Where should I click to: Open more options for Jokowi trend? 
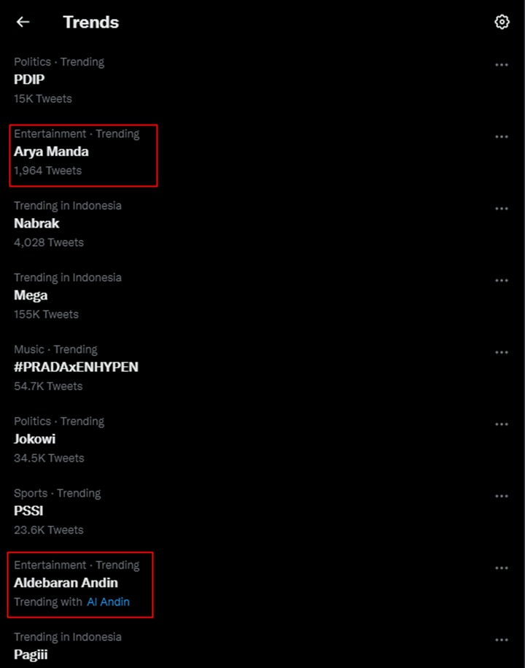click(502, 424)
